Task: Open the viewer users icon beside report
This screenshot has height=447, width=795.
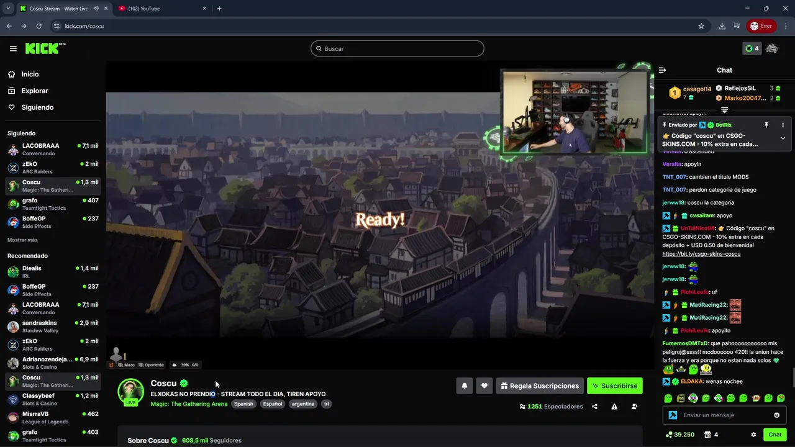Action: coord(634,407)
